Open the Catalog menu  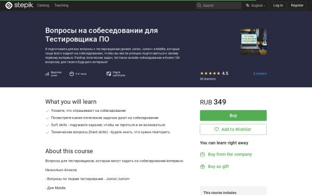[x=43, y=5]
